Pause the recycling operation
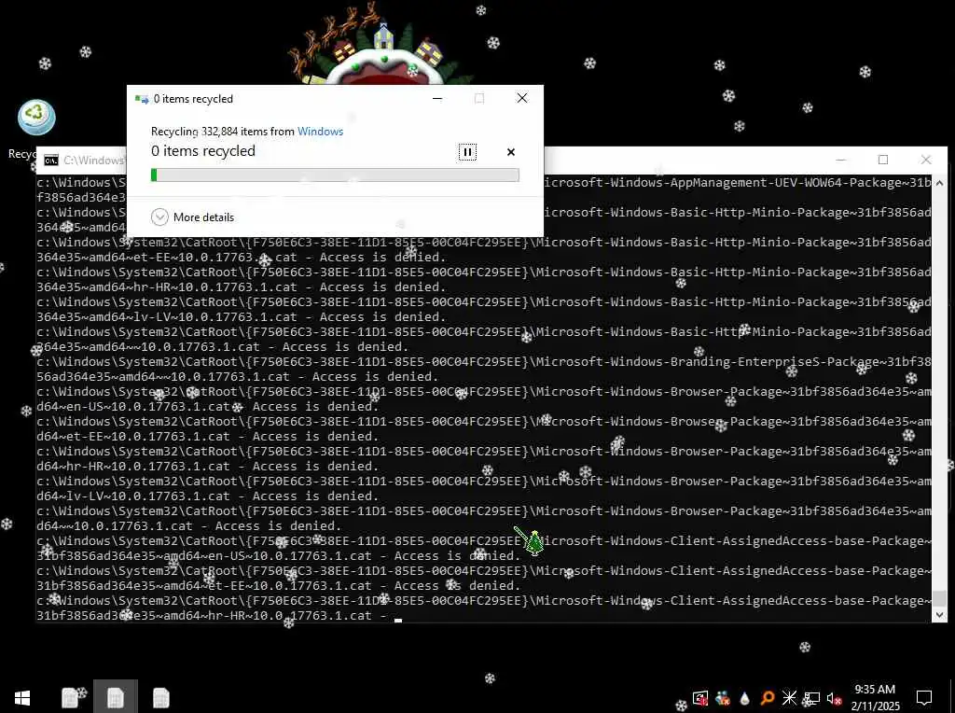The height and width of the screenshot is (713, 955). tap(467, 152)
